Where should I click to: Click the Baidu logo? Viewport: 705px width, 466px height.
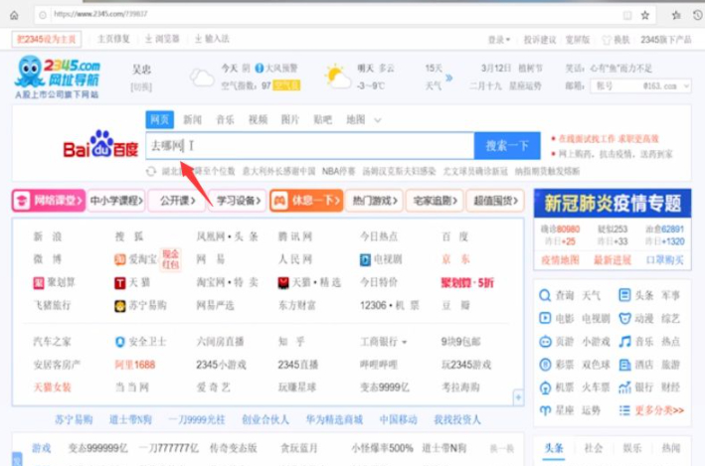100,145
